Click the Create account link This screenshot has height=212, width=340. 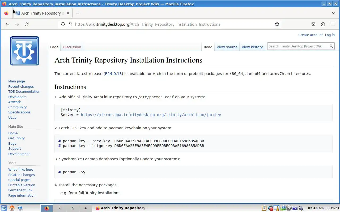(x=311, y=35)
